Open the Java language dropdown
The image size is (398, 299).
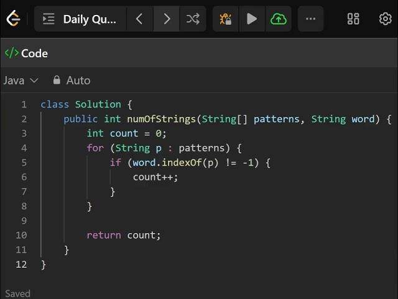tap(21, 80)
